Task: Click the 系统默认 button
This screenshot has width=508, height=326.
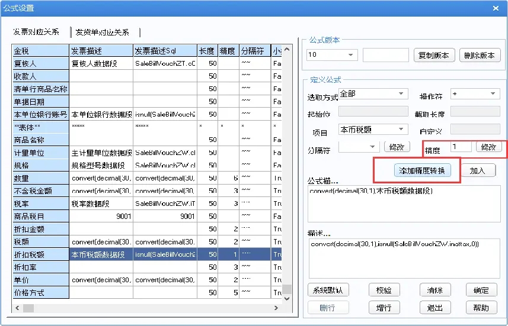Action: point(328,290)
